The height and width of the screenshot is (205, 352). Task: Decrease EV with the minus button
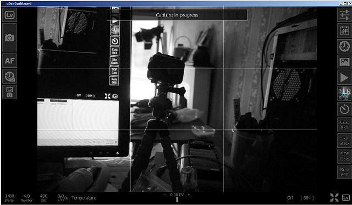[x=165, y=195]
